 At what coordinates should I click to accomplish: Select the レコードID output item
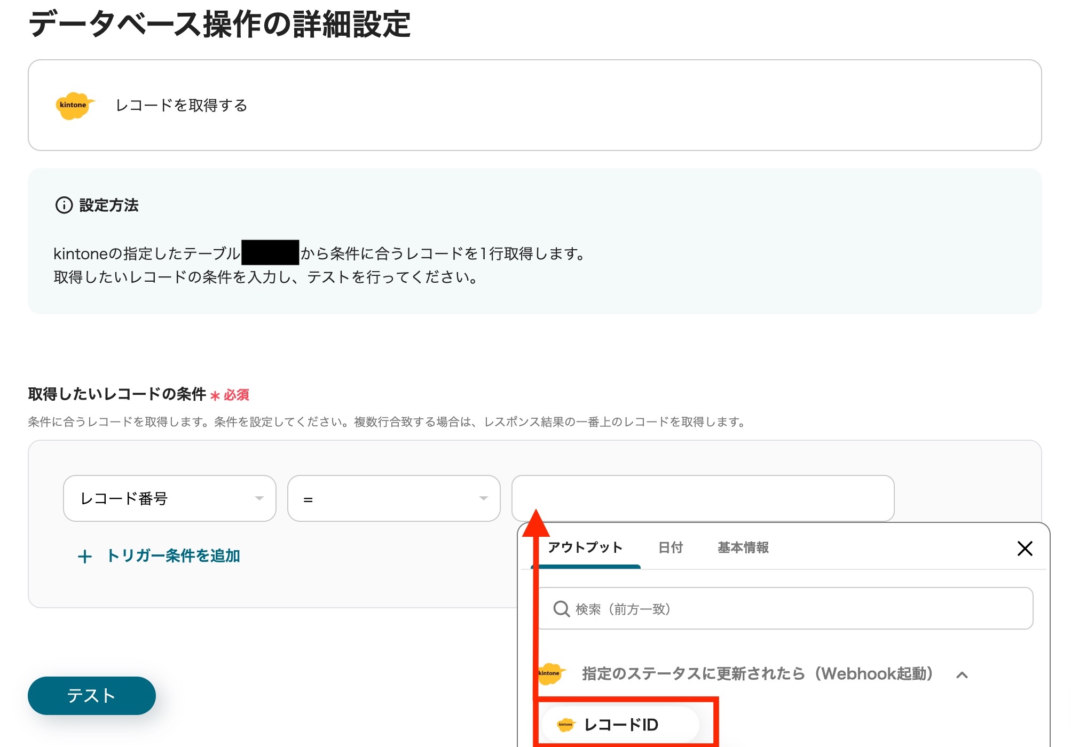point(621,724)
